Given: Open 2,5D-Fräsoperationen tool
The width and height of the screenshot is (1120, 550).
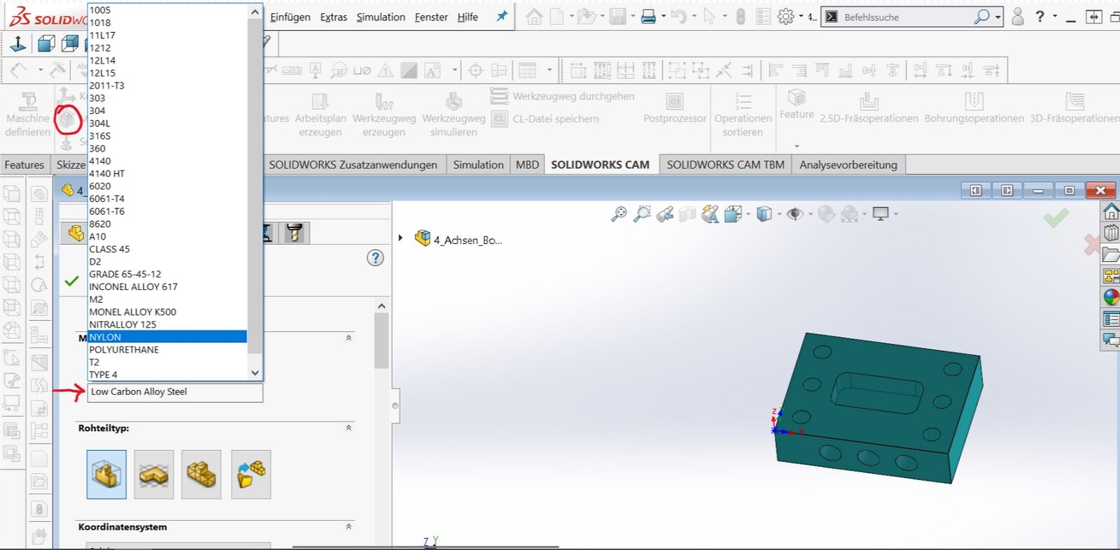Looking at the screenshot, I should click(x=869, y=102).
